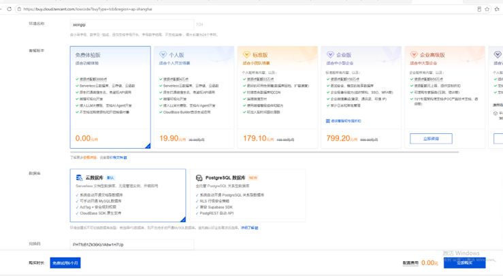This screenshot has width=503, height=276.
Task: Select the 免费试用6个月 purchase duration
Action: pyautogui.click(x=65, y=263)
